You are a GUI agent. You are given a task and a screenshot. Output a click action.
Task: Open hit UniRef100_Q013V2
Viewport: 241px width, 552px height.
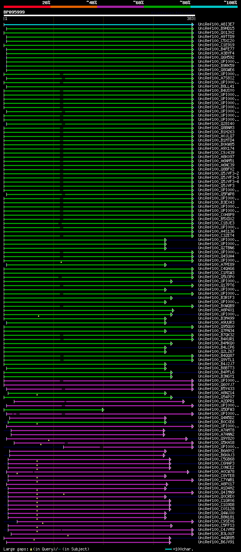click(216, 32)
